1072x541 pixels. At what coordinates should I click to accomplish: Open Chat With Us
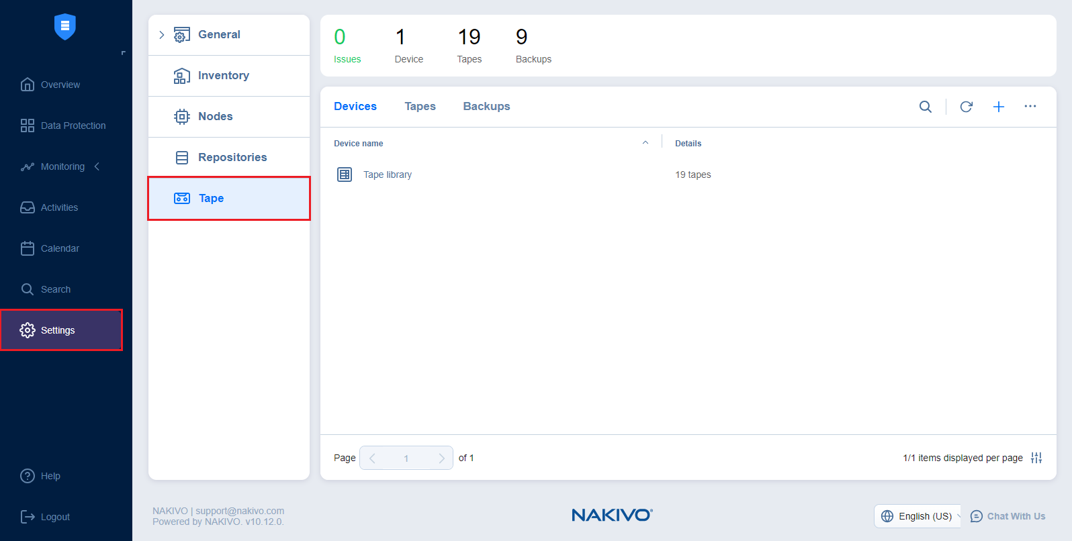click(x=1008, y=516)
